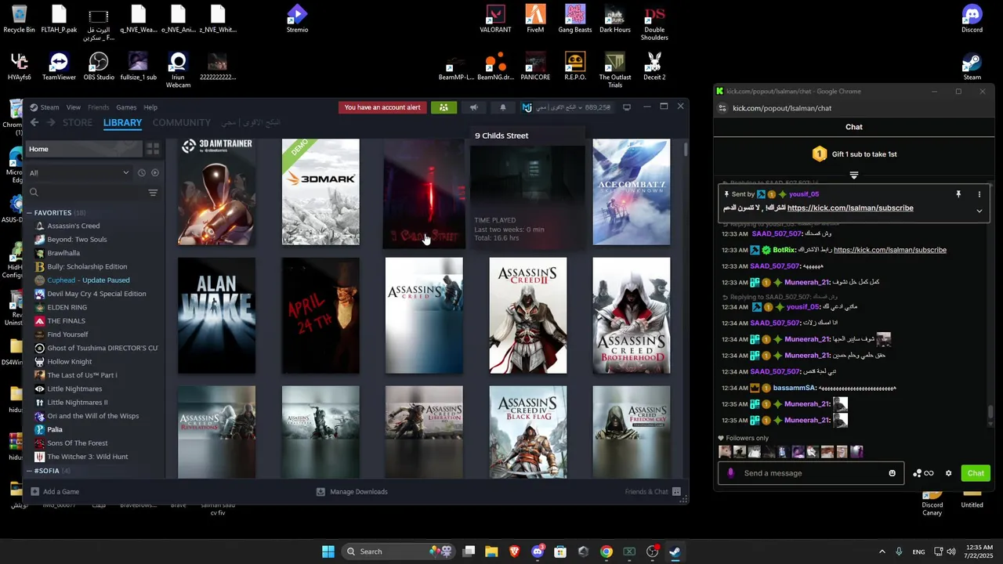Open the April 24th game cover
The height and width of the screenshot is (564, 1003).
[320, 316]
